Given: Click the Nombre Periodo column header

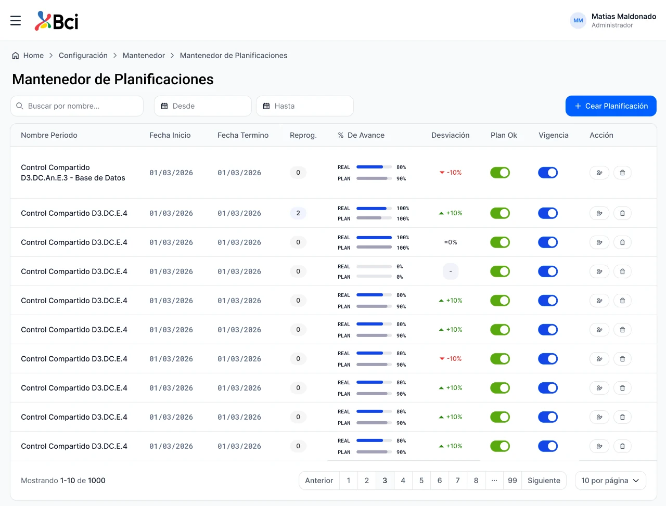Looking at the screenshot, I should pyautogui.click(x=49, y=135).
